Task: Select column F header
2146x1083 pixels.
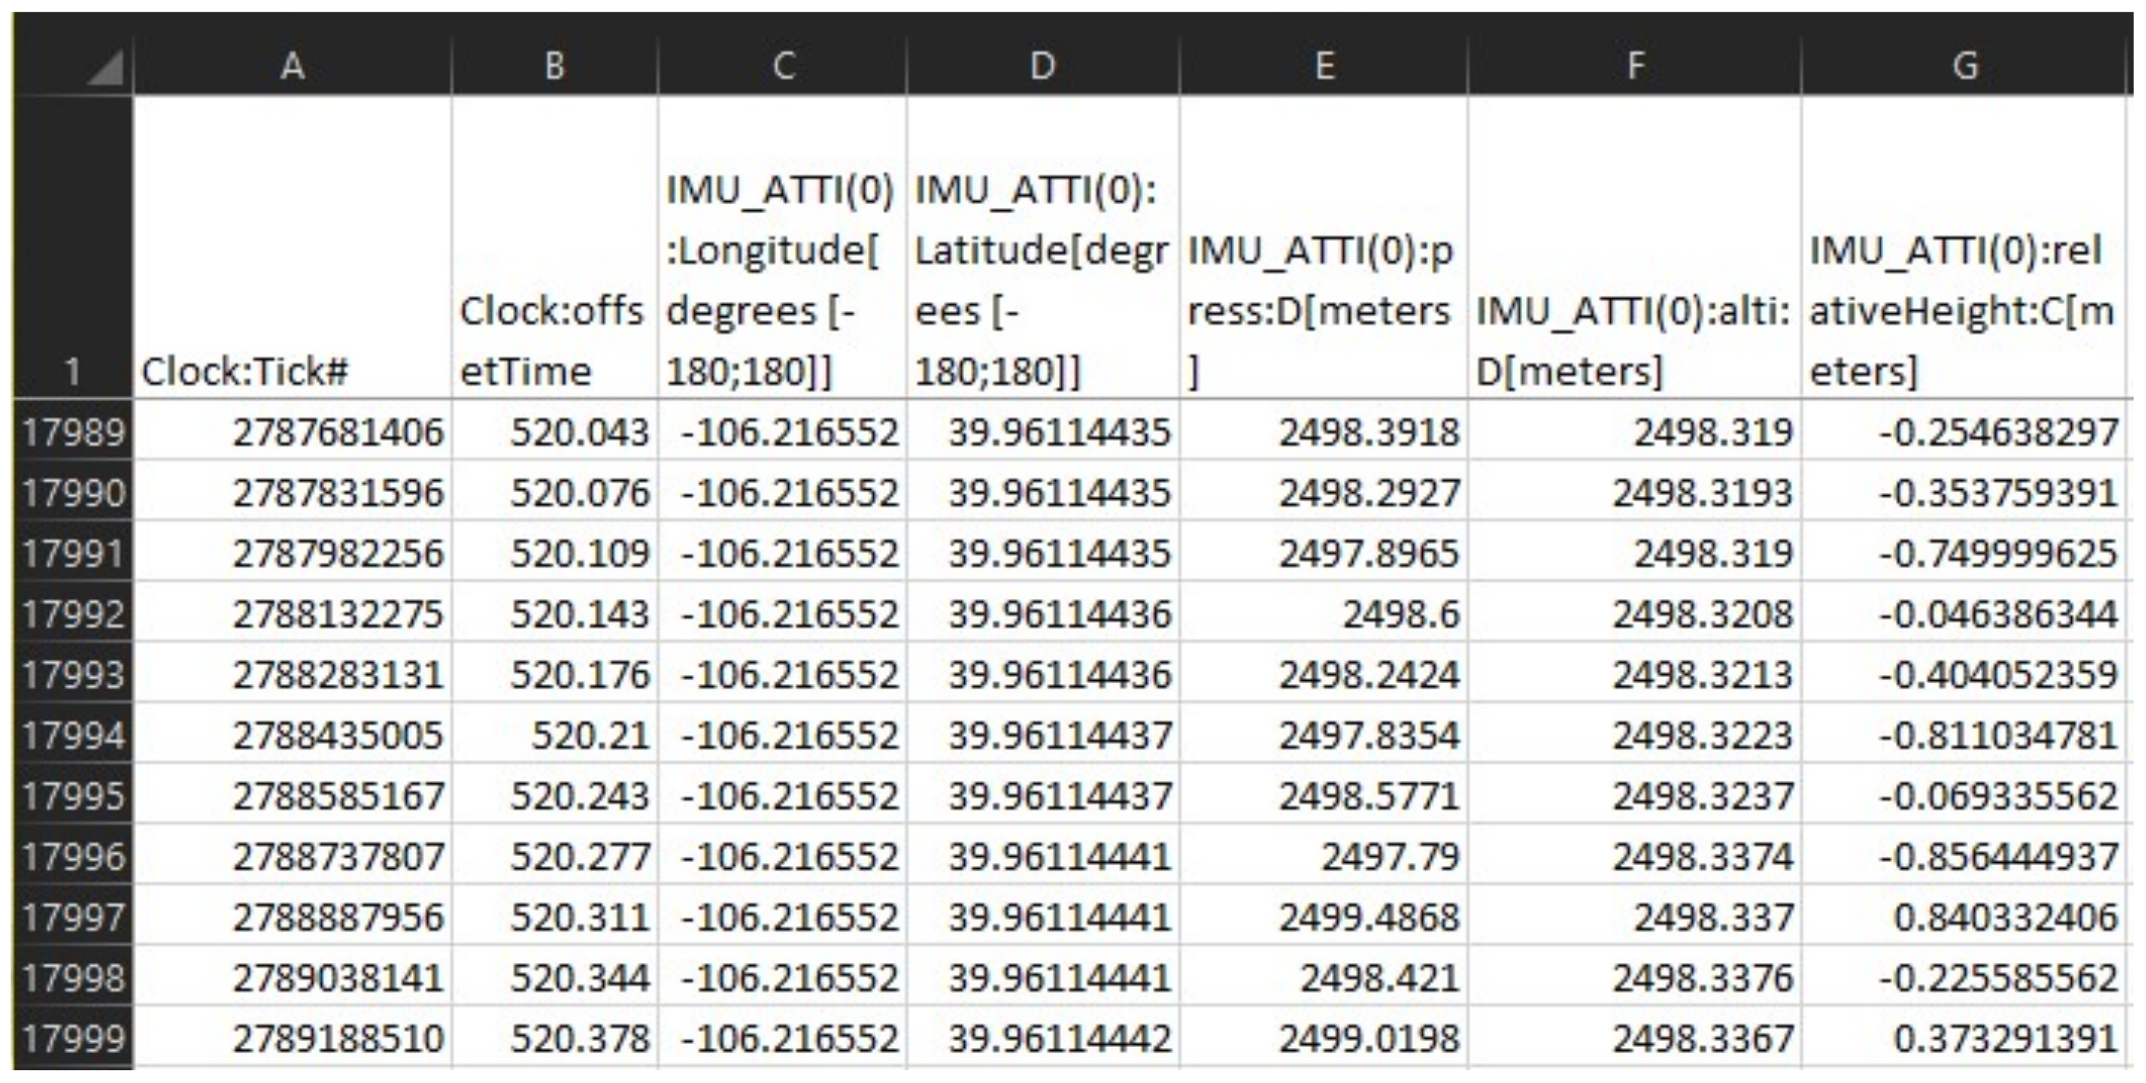Action: click(x=1635, y=65)
